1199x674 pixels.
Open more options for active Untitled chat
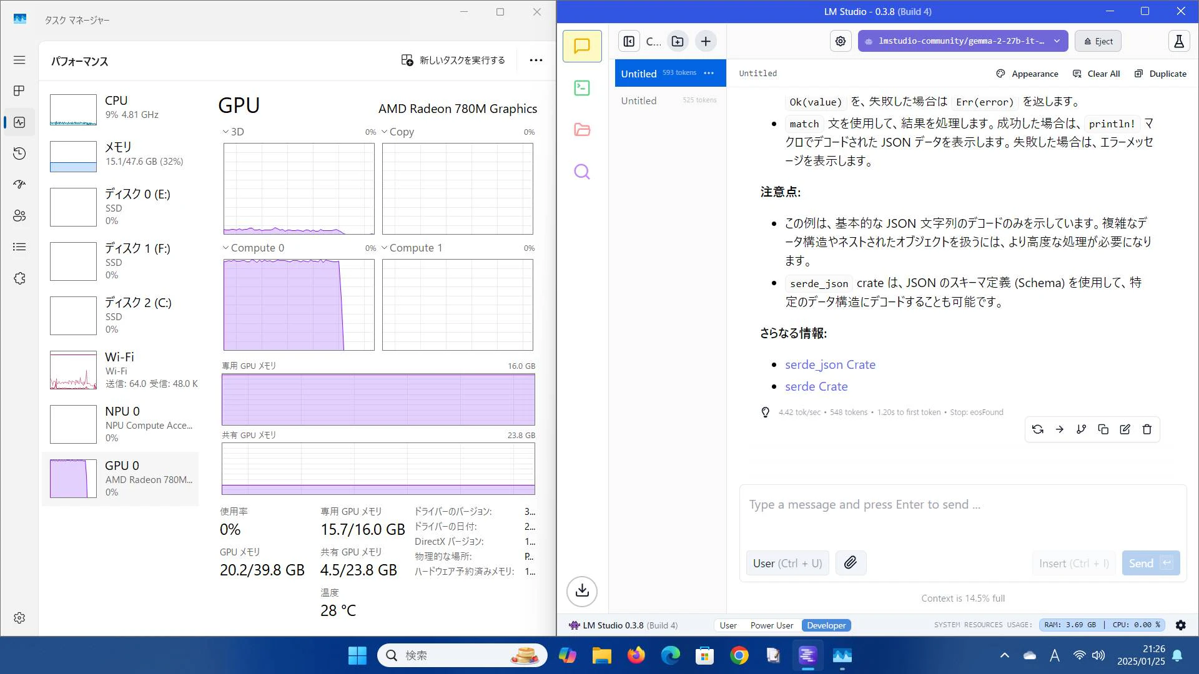[709, 73]
